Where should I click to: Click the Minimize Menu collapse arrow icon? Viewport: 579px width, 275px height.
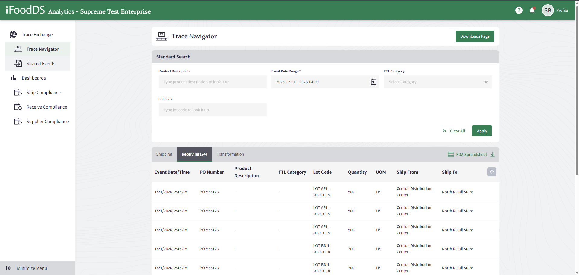coord(8,268)
